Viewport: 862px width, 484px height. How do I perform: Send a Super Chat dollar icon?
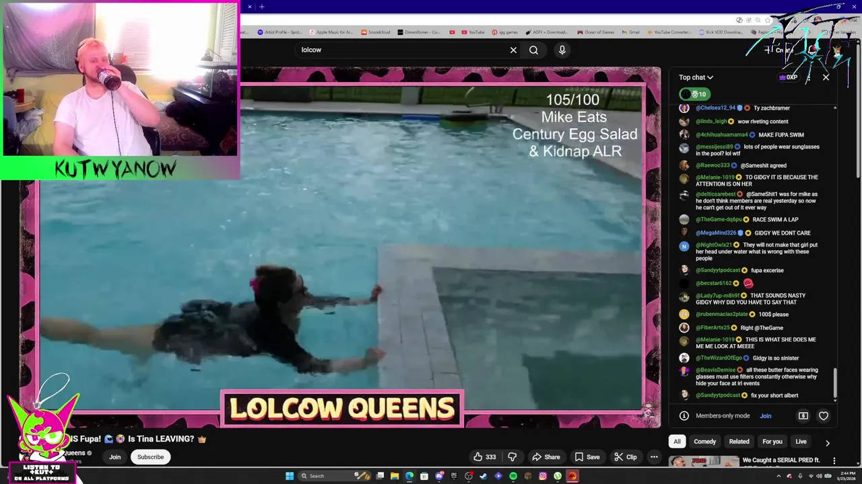point(803,416)
